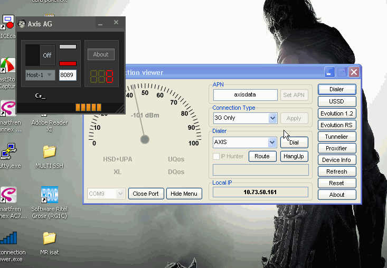Open Adobe Reader XI desktop shortcut

coord(49,126)
